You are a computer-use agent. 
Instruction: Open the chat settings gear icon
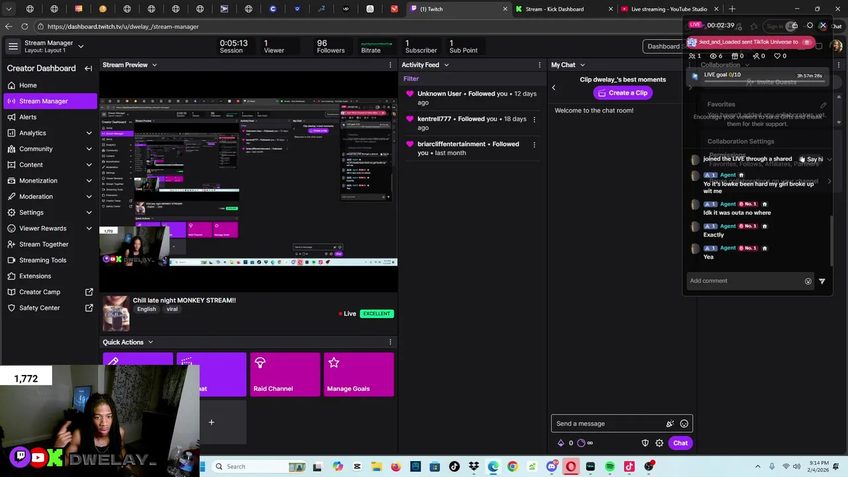659,443
